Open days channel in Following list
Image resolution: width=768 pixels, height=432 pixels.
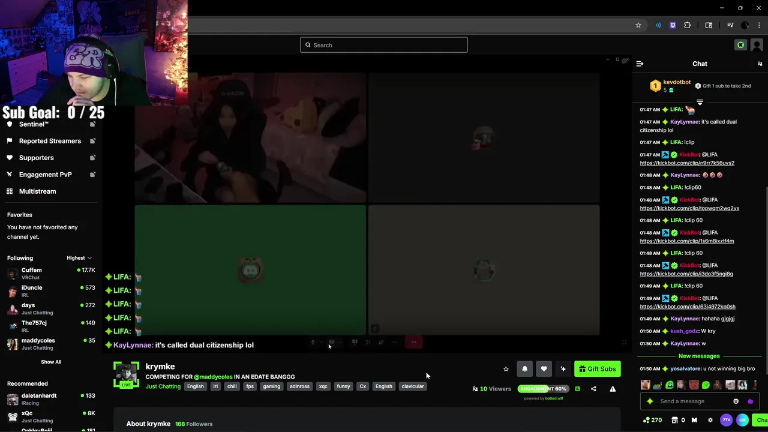pos(51,309)
